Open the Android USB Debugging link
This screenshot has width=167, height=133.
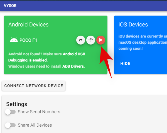(74, 54)
